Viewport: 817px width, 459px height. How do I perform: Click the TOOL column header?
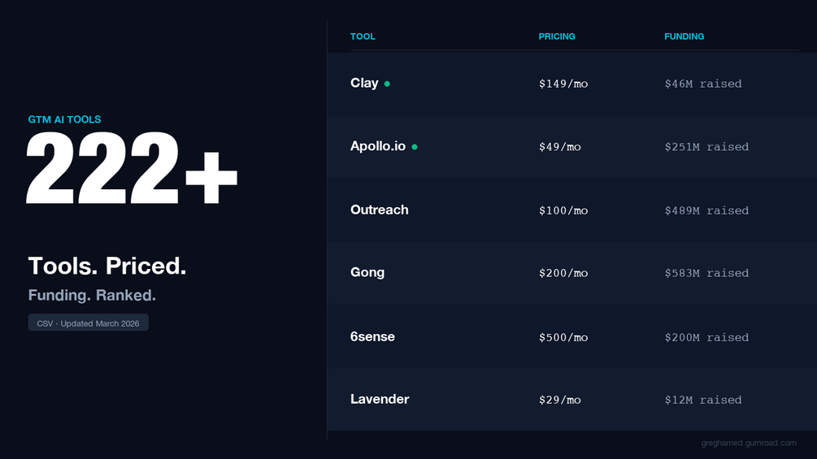point(363,37)
